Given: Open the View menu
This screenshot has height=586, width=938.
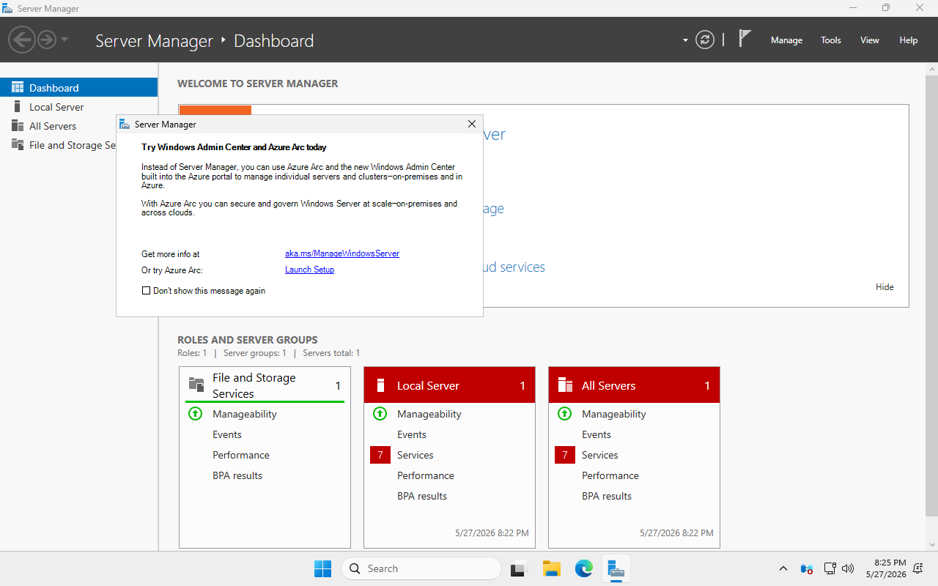Looking at the screenshot, I should (x=870, y=40).
